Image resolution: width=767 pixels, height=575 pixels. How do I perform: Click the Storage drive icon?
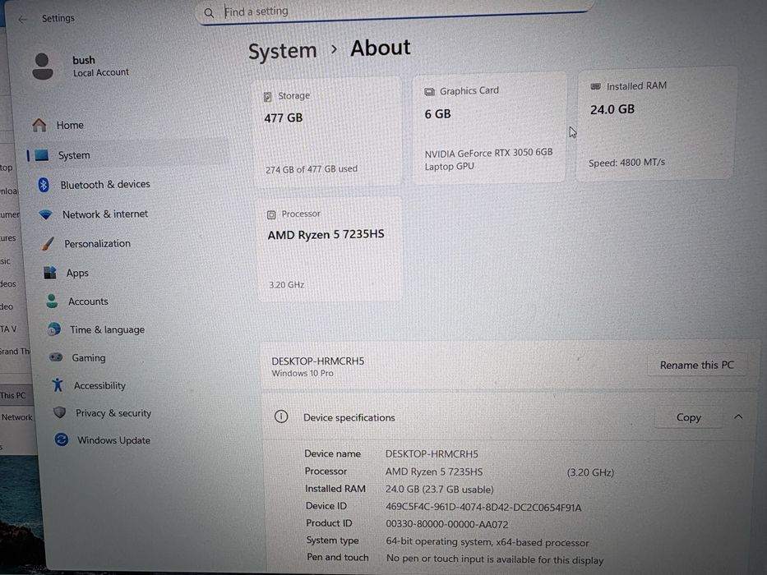coord(267,97)
